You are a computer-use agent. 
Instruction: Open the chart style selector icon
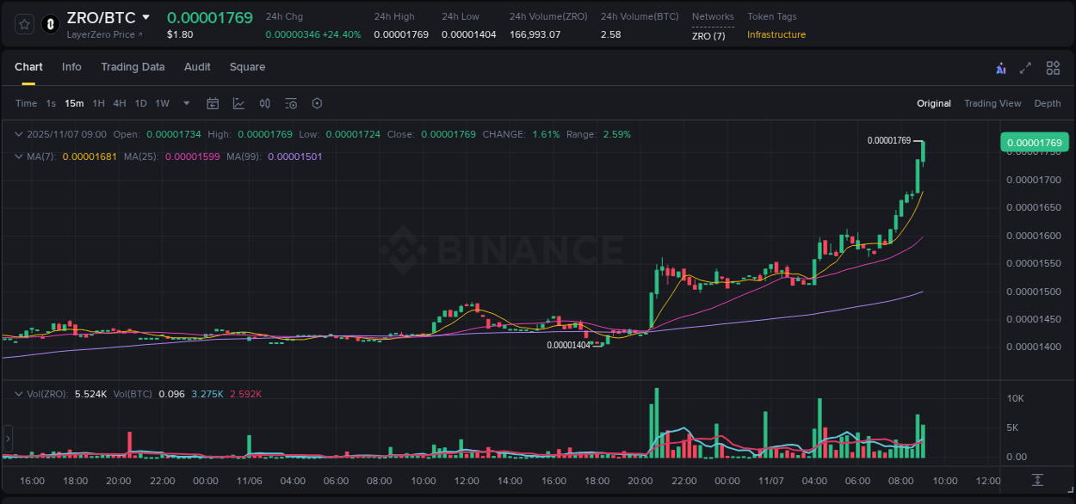coord(237,103)
